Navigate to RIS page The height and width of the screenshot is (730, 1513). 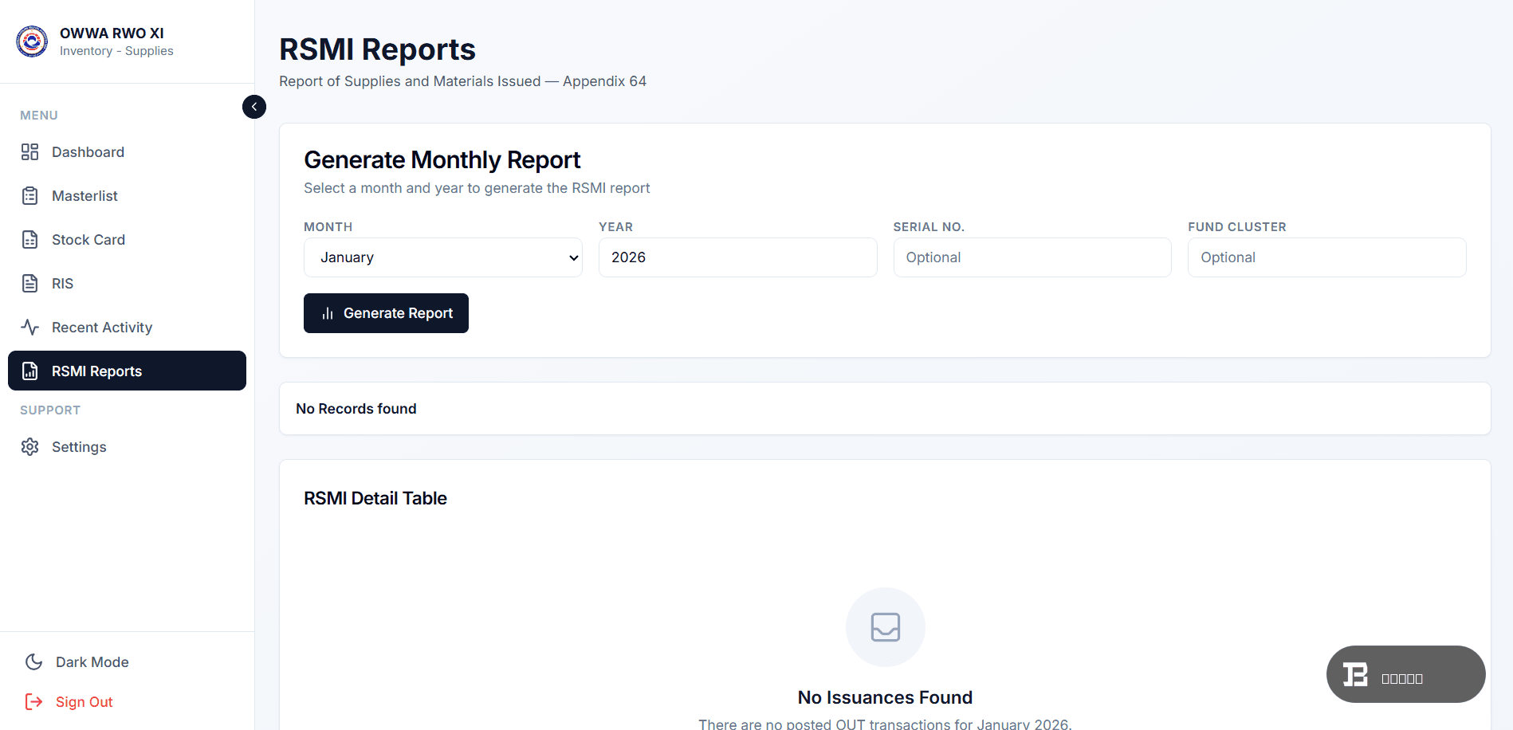127,284
